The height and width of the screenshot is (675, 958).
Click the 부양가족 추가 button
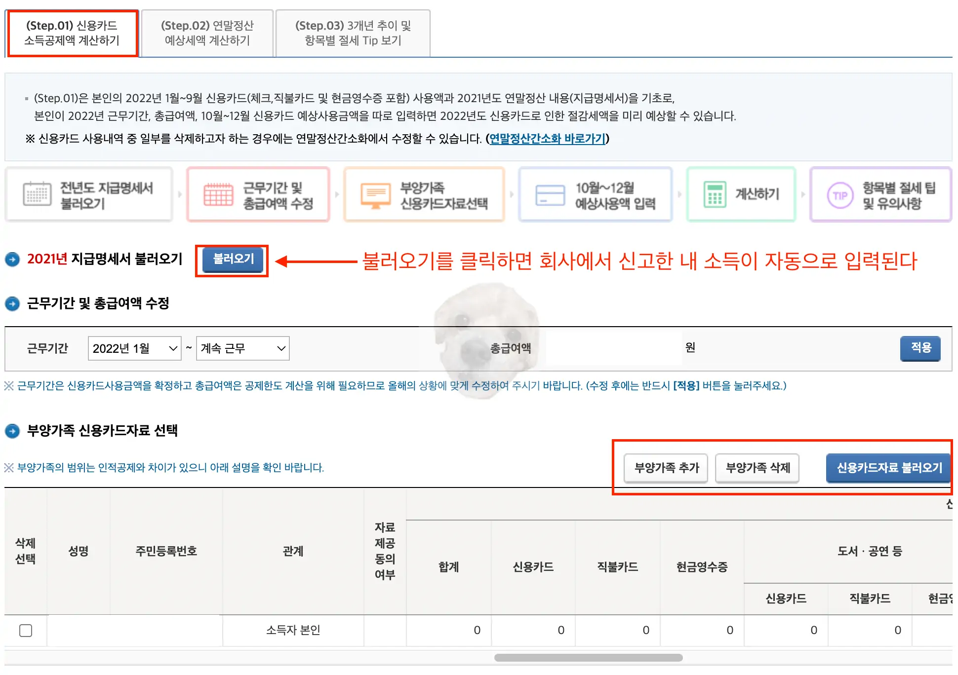click(x=665, y=468)
